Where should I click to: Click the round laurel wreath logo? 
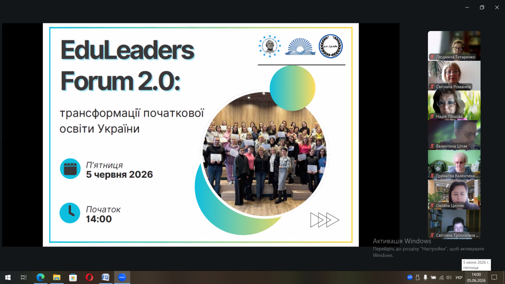click(x=331, y=46)
